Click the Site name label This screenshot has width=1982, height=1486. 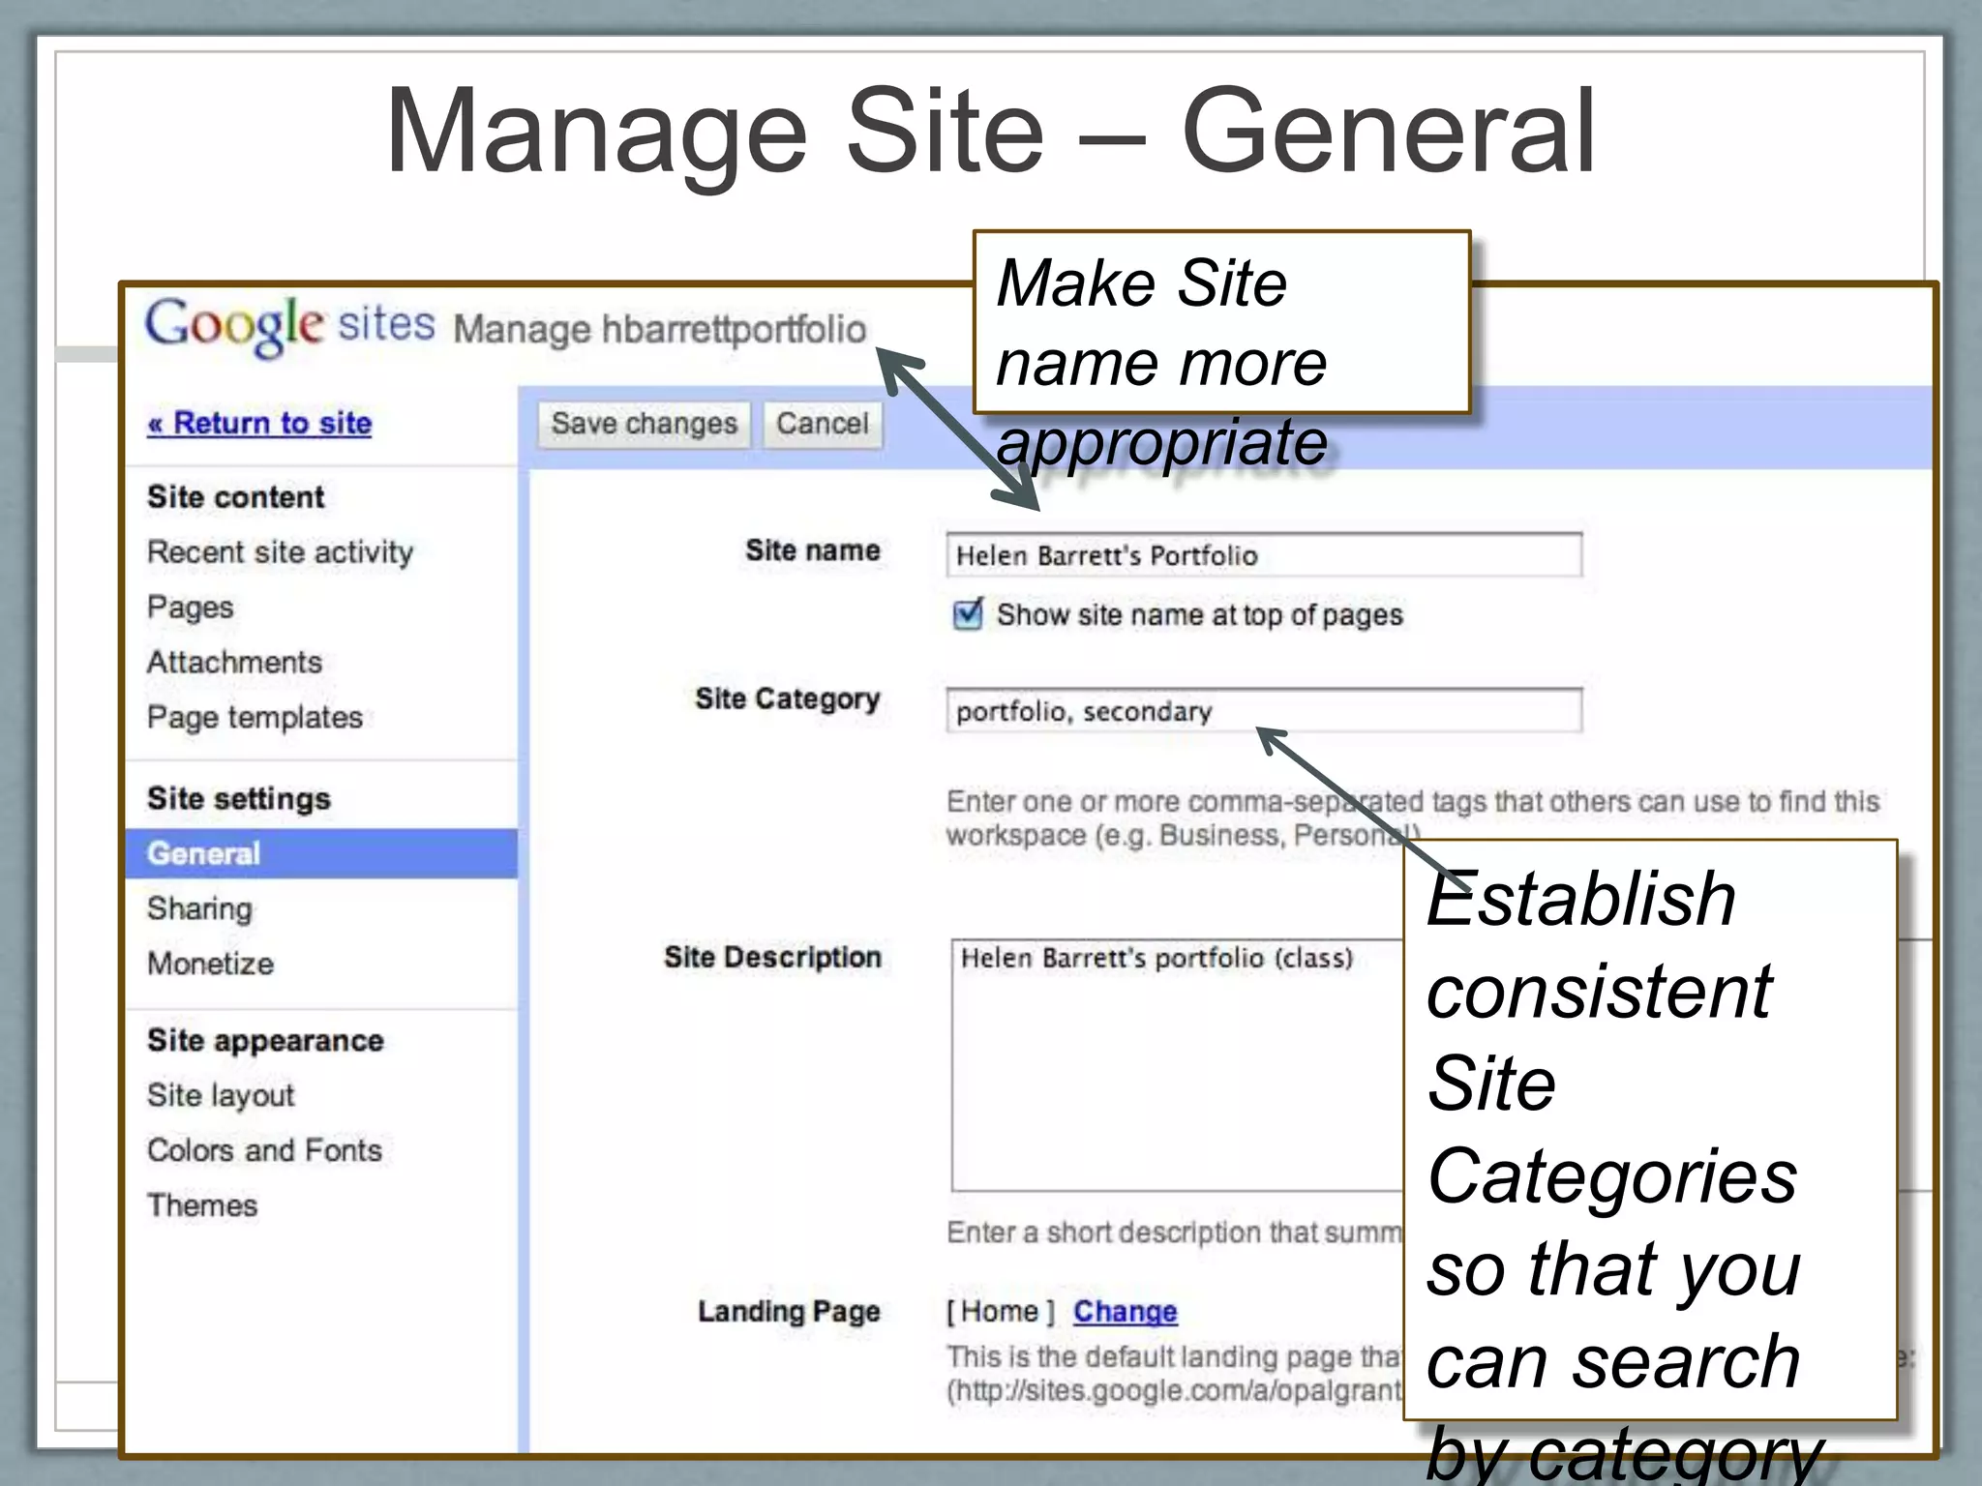tap(813, 550)
